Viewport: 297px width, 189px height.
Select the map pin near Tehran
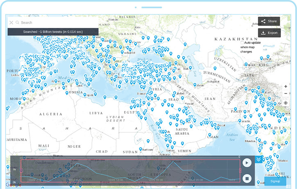(x=195, y=85)
